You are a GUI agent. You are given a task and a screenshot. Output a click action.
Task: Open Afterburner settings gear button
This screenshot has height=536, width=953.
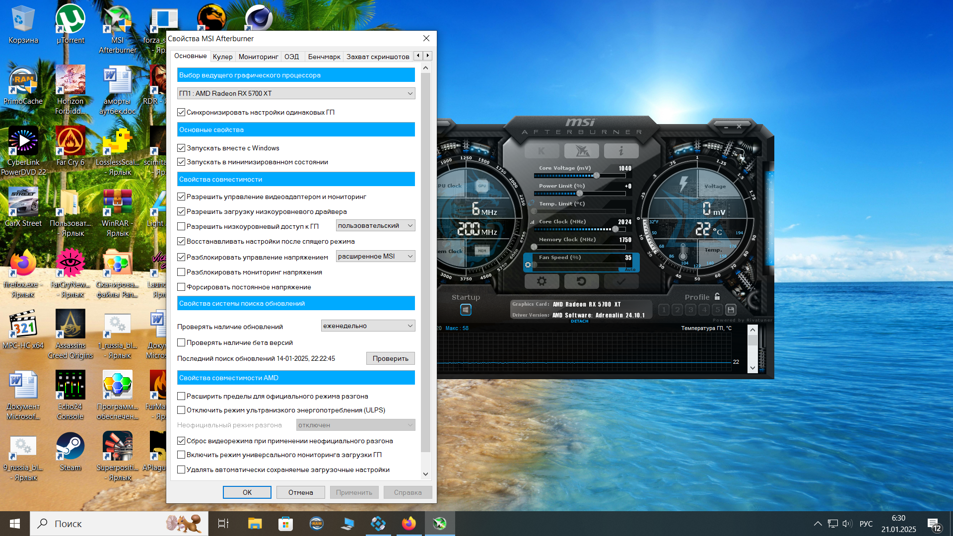542,281
